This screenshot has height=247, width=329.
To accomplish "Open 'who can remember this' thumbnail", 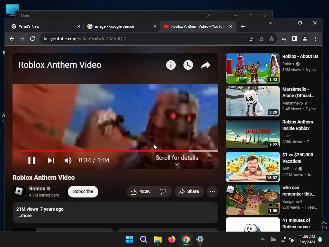I will (x=253, y=199).
